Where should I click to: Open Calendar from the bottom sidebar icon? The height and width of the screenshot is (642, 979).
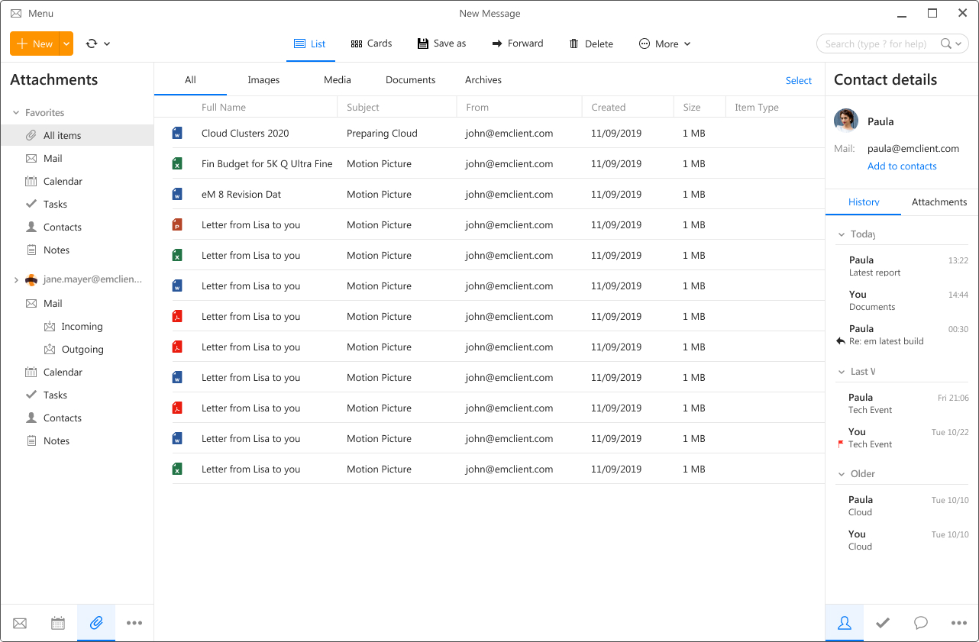(x=57, y=623)
